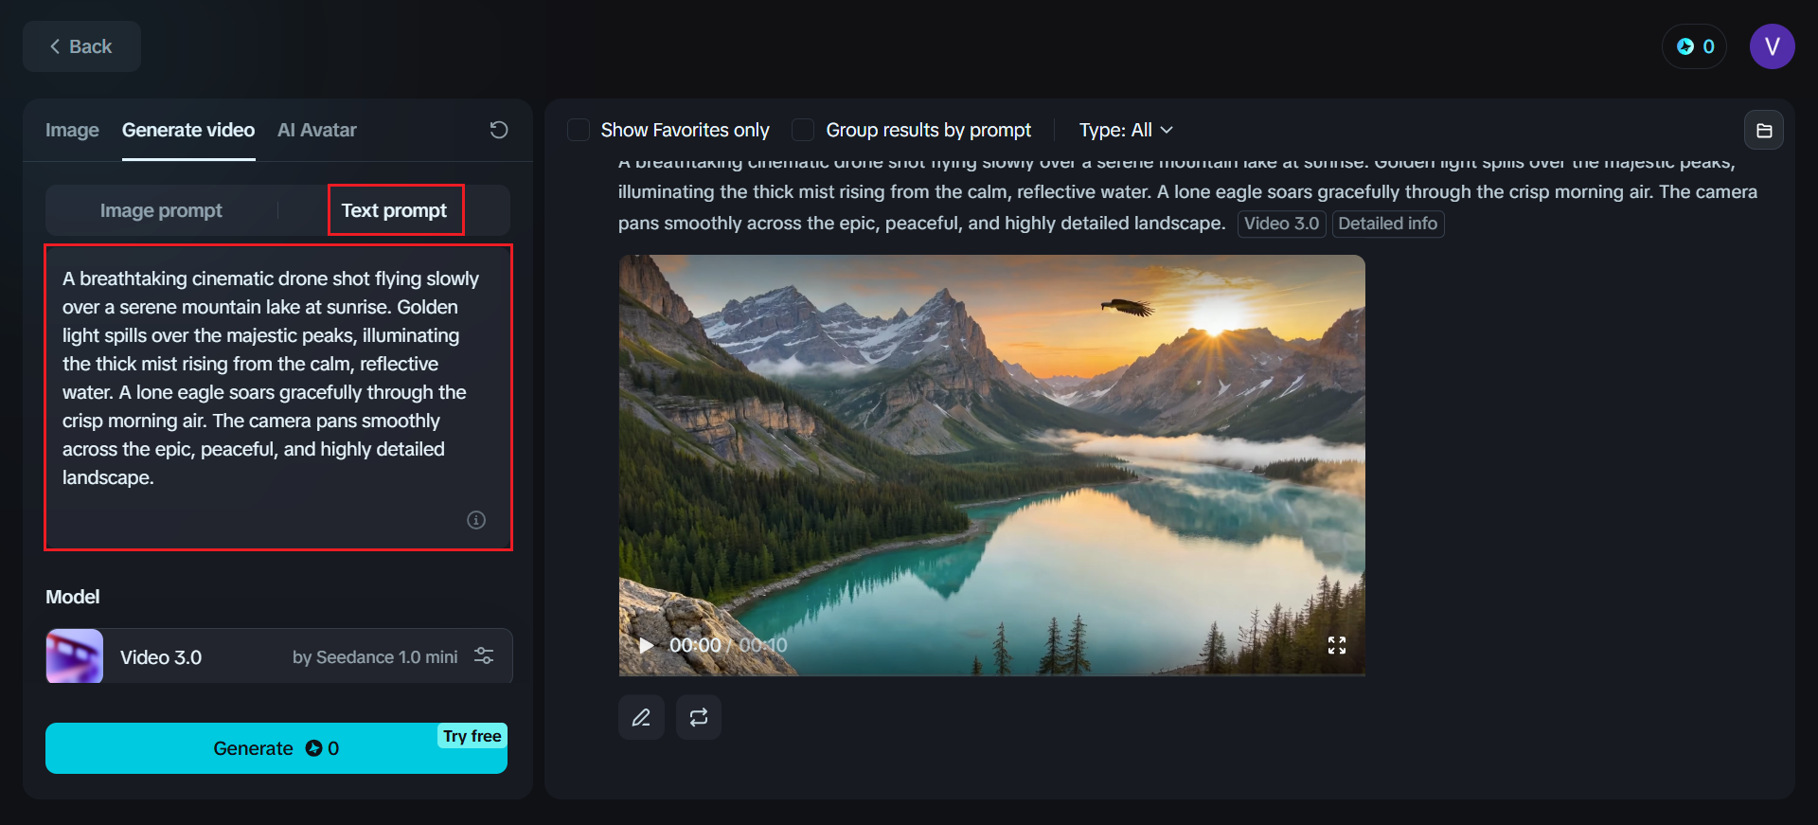Viewport: 1818px width, 825px height.
Task: Click the Video 3.0 tag on the result
Action: point(1281,224)
